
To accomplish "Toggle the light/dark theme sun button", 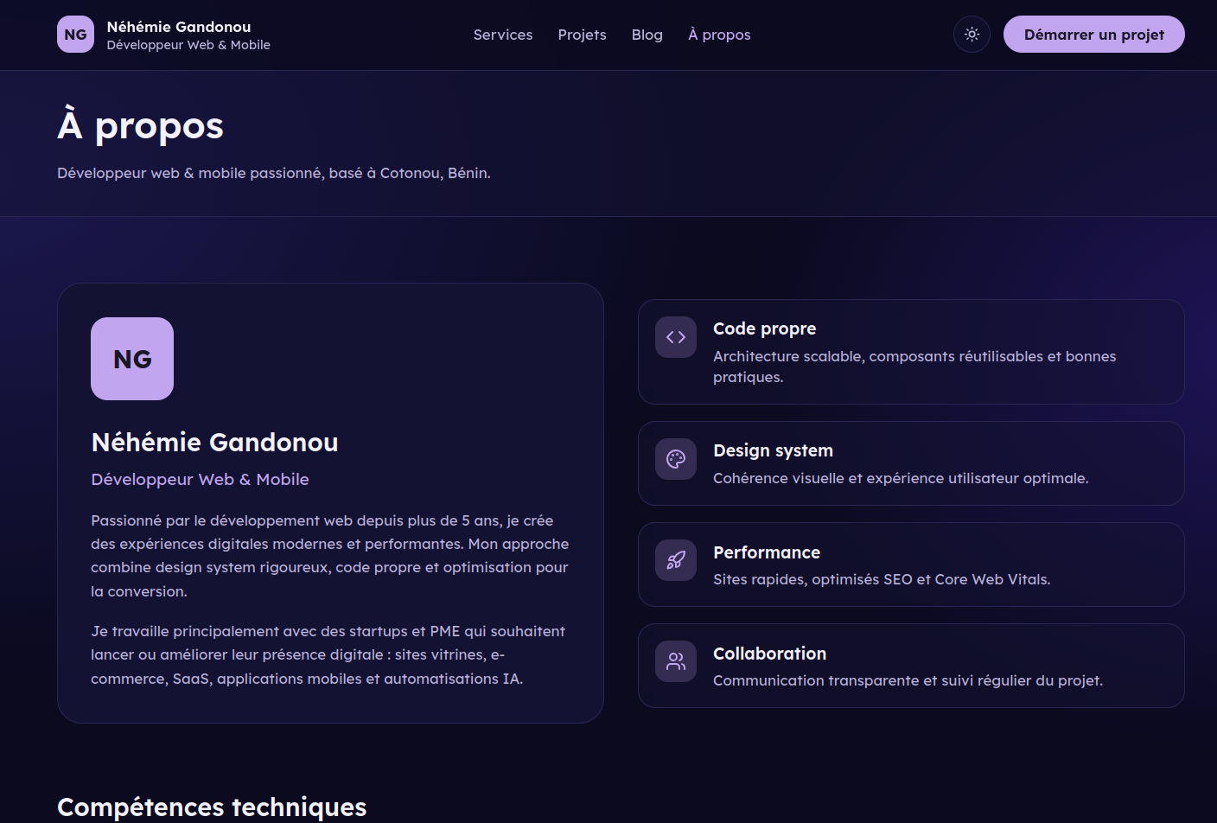I will (x=972, y=35).
